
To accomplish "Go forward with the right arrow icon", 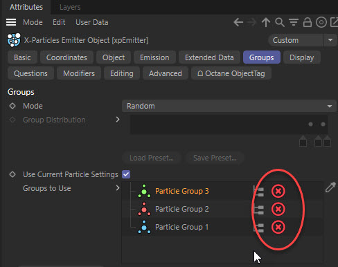I will 251,22.
